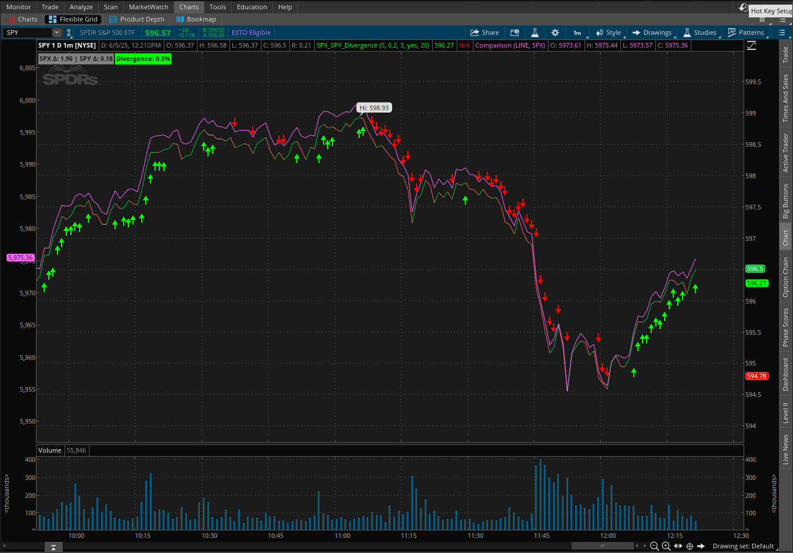The width and height of the screenshot is (793, 553).
Task: Open the Patterns button
Action: (746, 32)
